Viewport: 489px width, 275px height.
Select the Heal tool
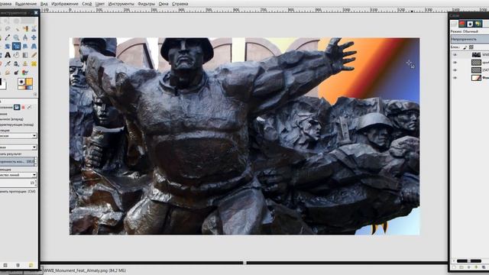click(x=34, y=63)
